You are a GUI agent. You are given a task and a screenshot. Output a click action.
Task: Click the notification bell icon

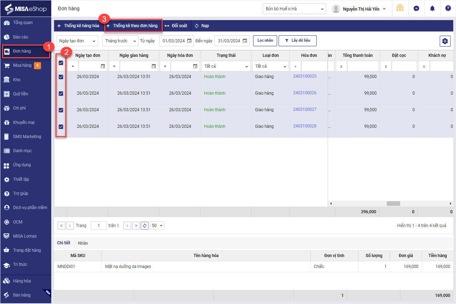[432, 8]
